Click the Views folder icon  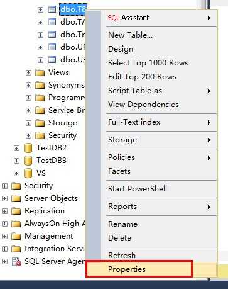40,72
